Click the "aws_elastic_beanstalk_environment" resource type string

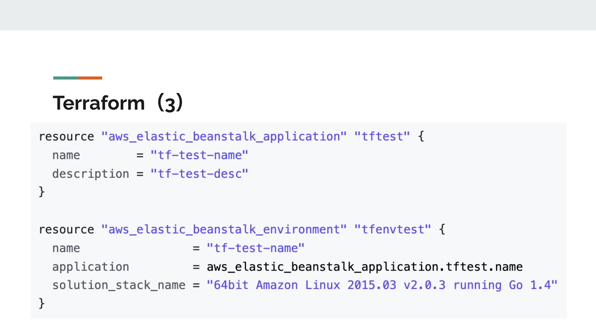click(224, 230)
